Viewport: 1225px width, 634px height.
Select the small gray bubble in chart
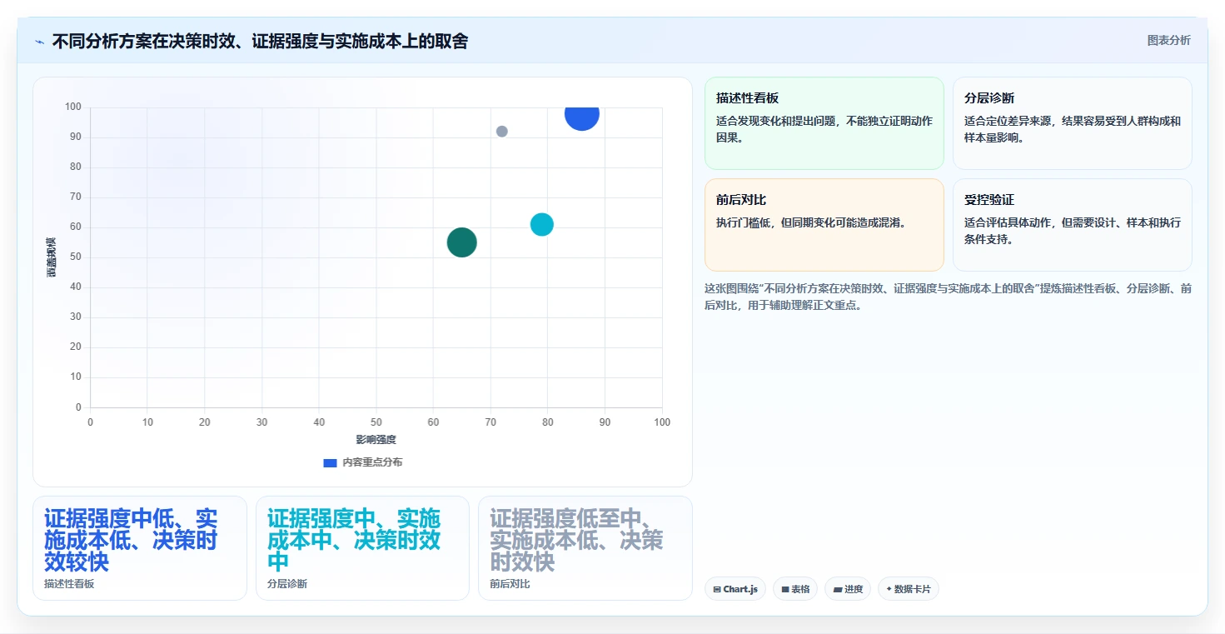pyautogui.click(x=502, y=132)
